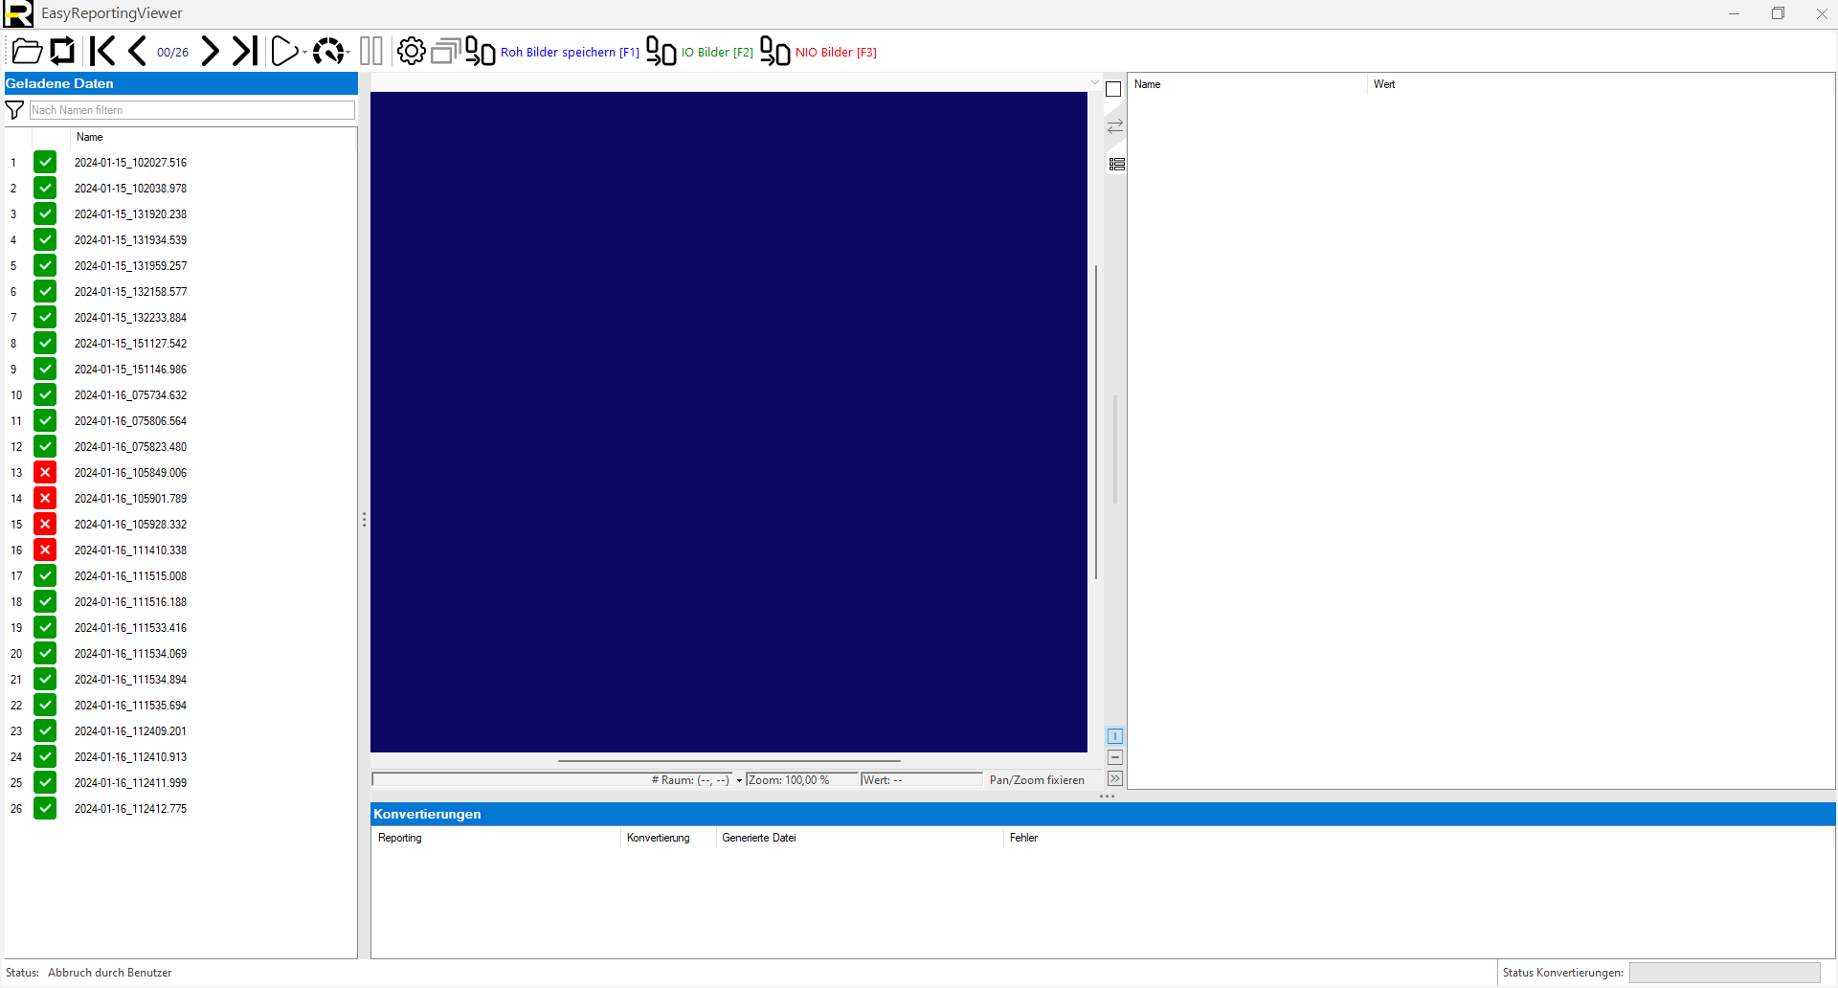The image size is (1838, 988).
Task: Expand the double-chevron button below viewer
Action: (1115, 778)
